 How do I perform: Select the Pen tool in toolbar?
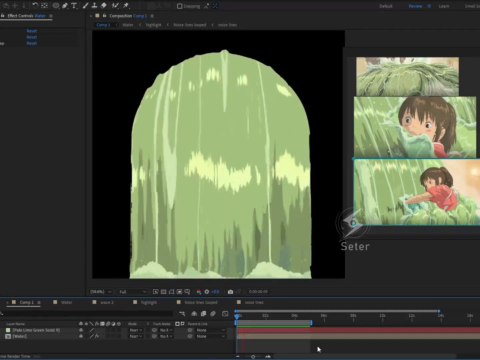[x=65, y=6]
